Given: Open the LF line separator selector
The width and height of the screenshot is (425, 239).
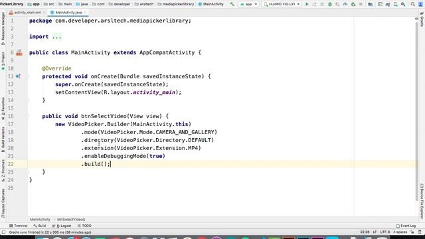Looking at the screenshot, I should 375,232.
